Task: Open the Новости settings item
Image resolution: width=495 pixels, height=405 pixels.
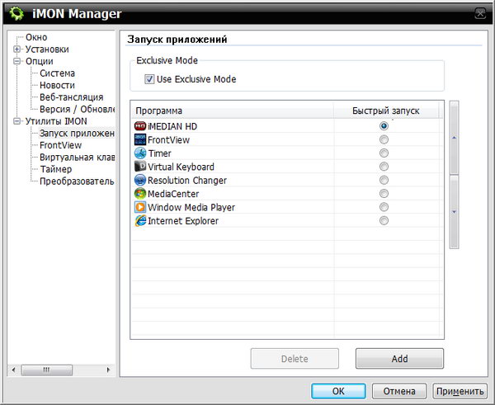Action: coord(57,85)
